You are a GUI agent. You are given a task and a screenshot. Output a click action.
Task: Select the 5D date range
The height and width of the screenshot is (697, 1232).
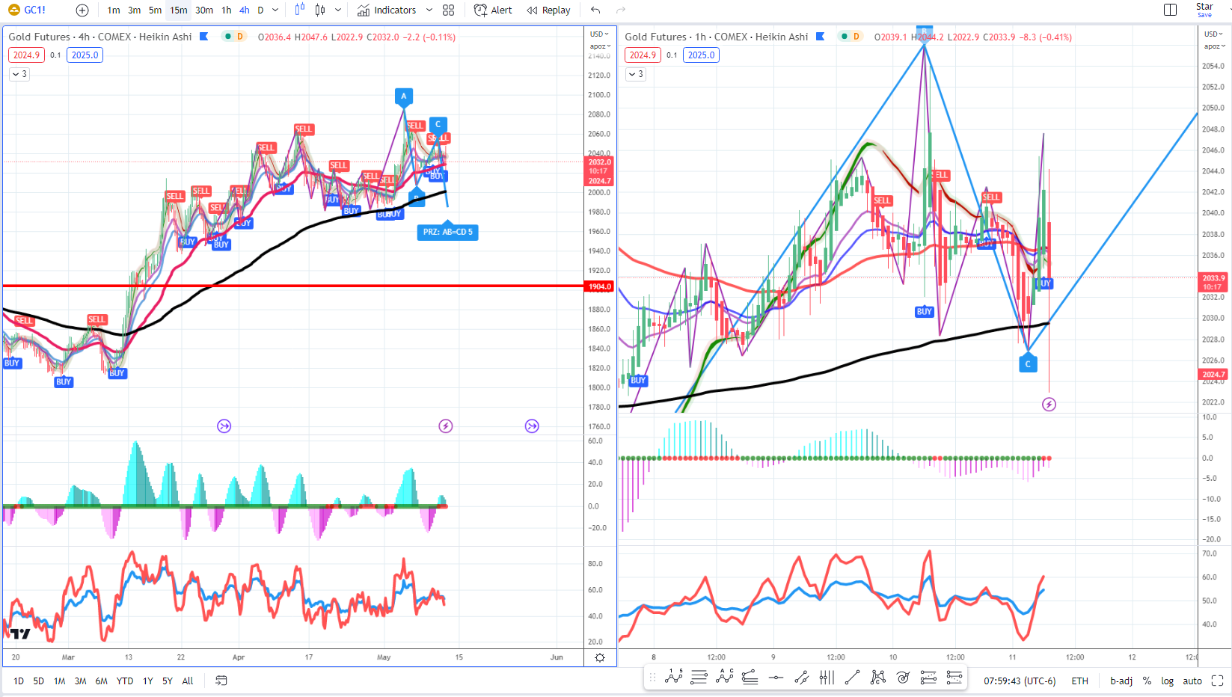pos(39,681)
